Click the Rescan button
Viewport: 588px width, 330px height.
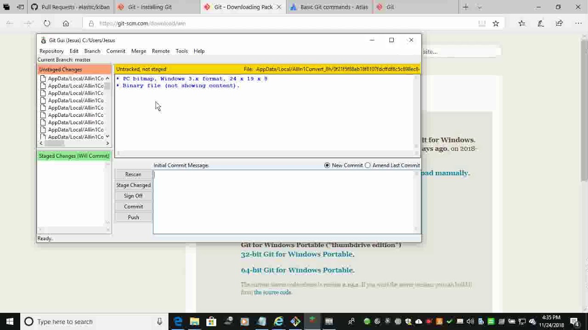(133, 174)
